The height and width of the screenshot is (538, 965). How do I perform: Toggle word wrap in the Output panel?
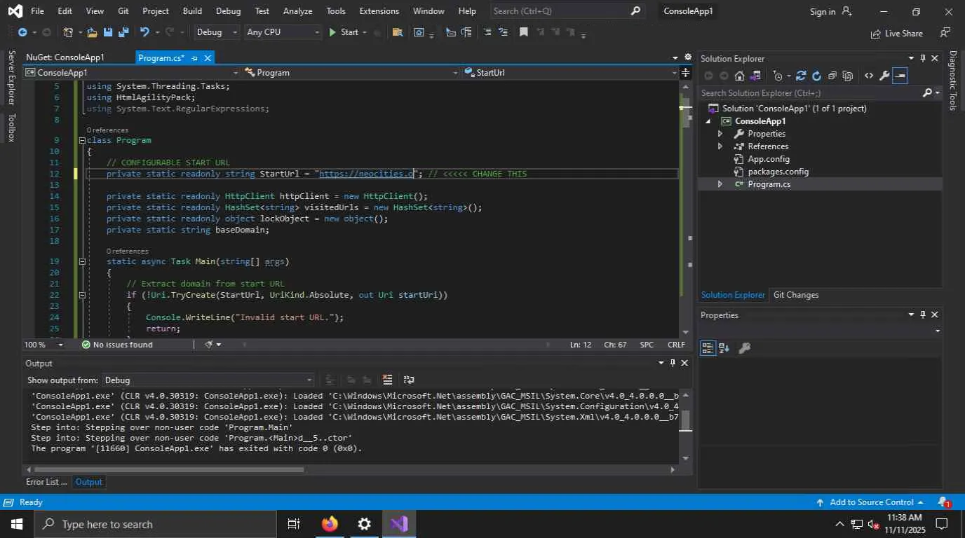point(409,380)
